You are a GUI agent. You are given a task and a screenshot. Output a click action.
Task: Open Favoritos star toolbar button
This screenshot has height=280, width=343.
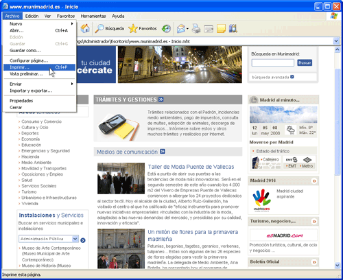tap(143, 29)
